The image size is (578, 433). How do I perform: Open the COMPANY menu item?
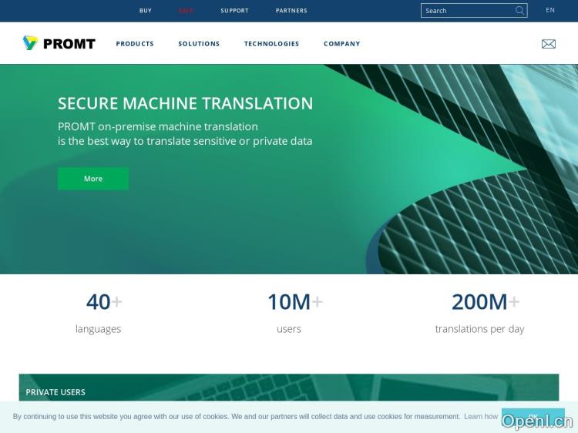[x=341, y=44]
